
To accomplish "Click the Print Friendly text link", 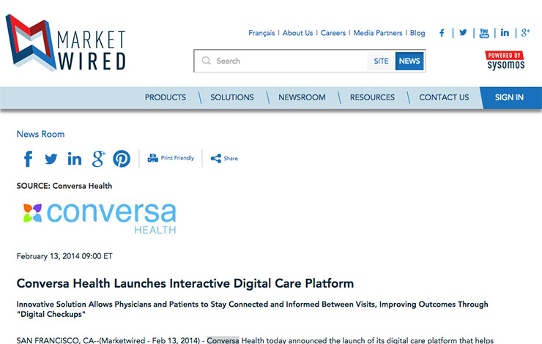I will point(177,158).
